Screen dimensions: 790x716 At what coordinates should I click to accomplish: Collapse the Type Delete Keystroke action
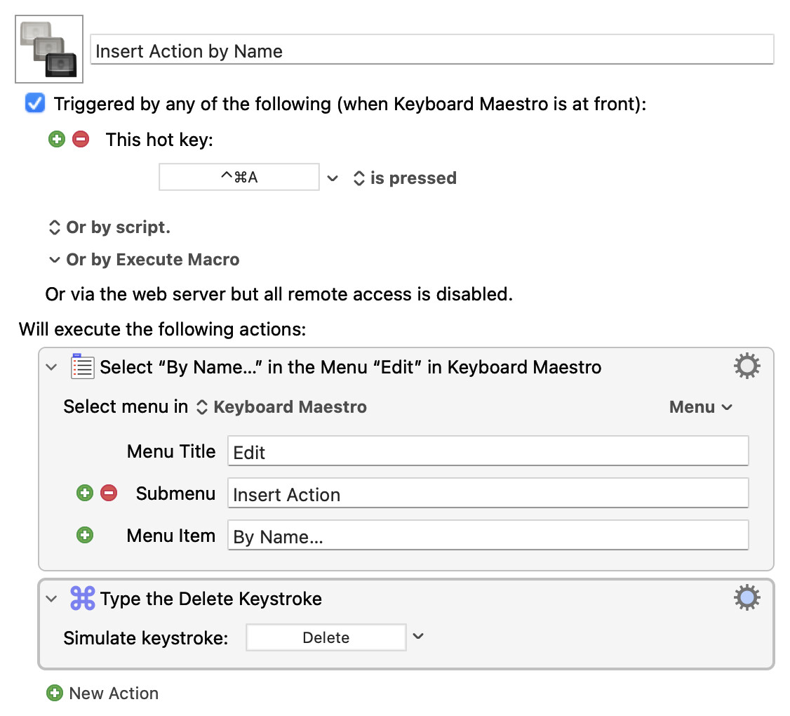[x=51, y=599]
